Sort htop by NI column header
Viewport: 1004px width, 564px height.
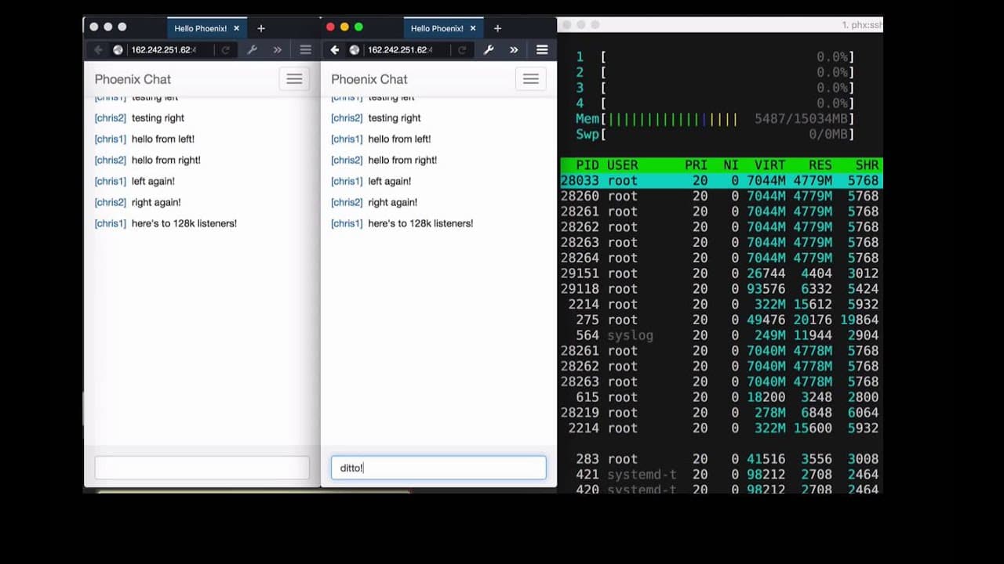[731, 165]
